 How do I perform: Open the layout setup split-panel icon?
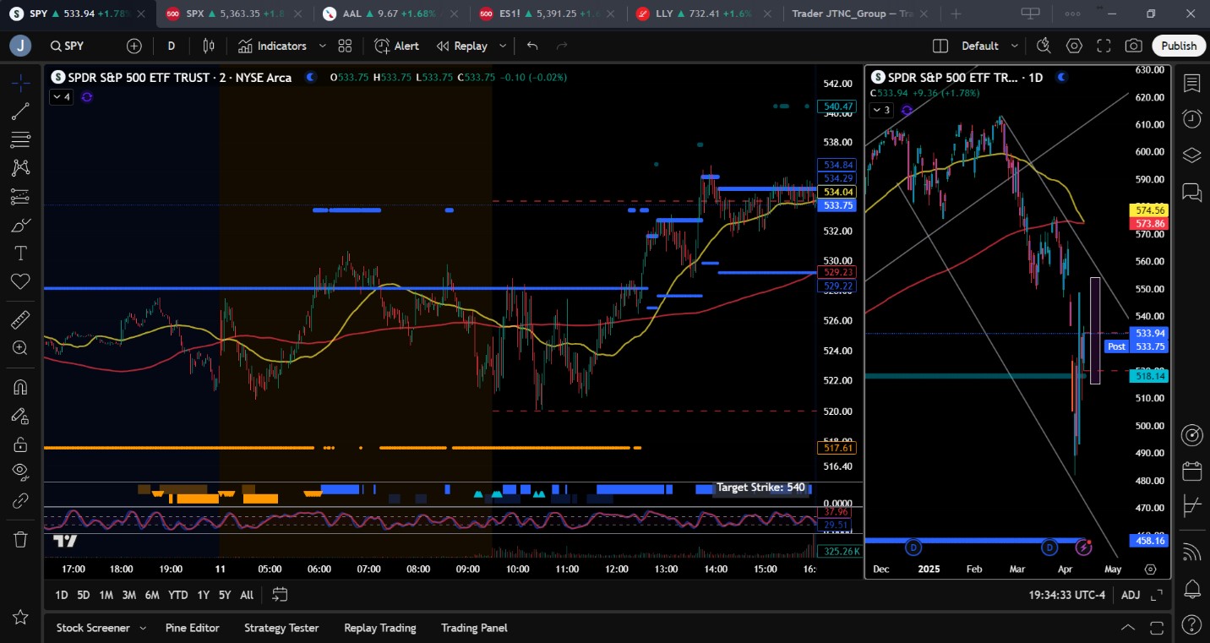(940, 46)
